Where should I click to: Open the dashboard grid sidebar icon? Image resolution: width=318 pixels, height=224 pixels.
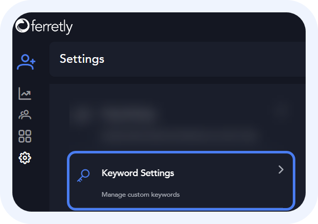pos(25,136)
